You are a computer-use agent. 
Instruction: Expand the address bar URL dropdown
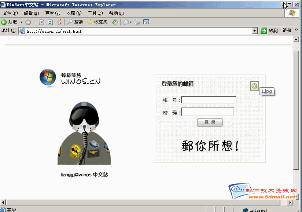point(255,31)
